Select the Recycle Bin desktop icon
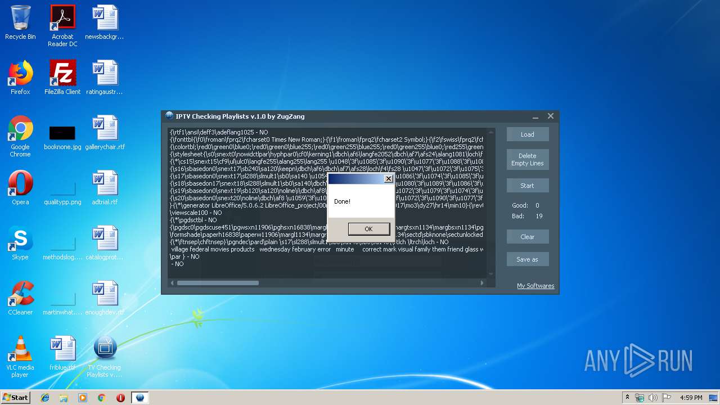 [x=20, y=23]
